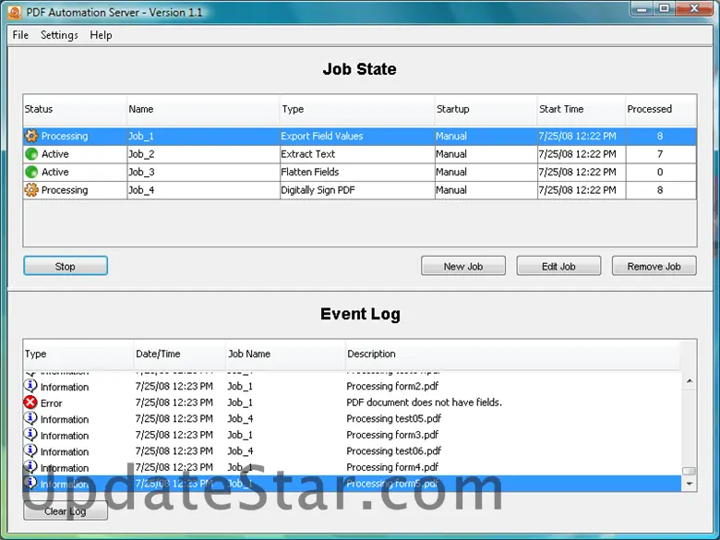Click the Processed value 0 for Job_3
This screenshot has width=720, height=540.
(x=661, y=172)
